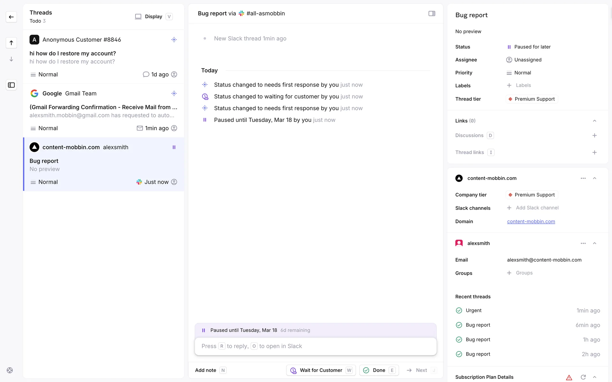Click the Wait for Customer button
This screenshot has width=612, height=382.
click(321, 370)
